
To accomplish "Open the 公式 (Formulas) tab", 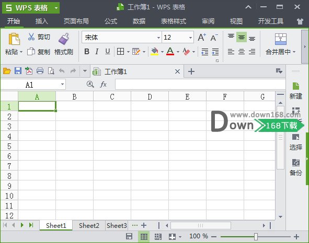I will (111, 21).
